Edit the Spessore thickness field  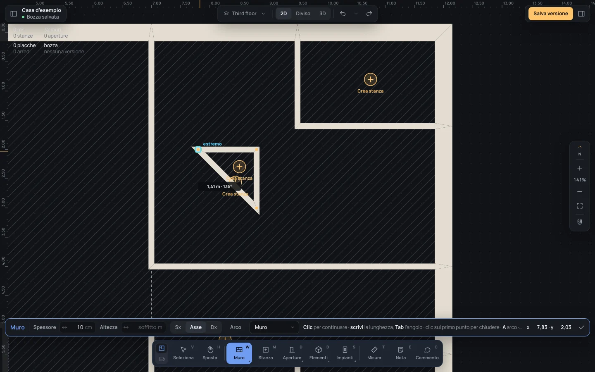tap(78, 327)
